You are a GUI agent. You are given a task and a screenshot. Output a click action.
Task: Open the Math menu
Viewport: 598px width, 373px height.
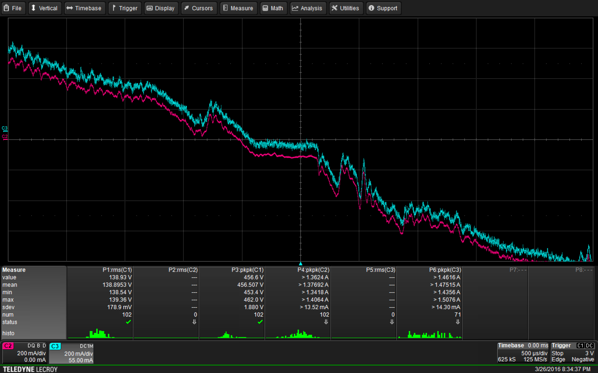click(x=273, y=8)
